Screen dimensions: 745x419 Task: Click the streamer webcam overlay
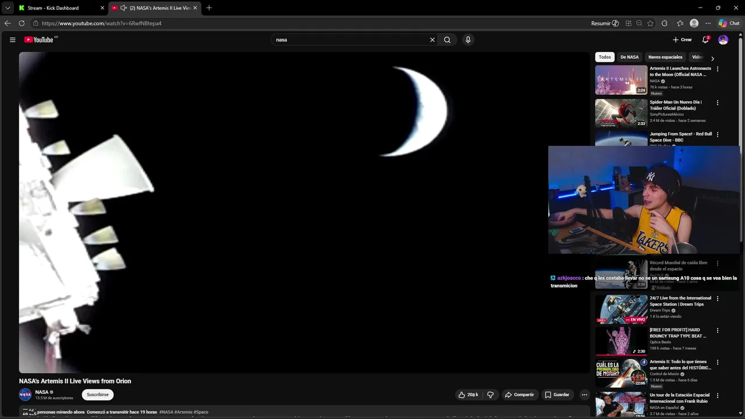pos(644,200)
